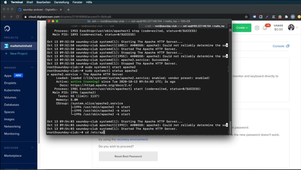
Task: Open Kubernetes in sidebar
Action: coord(12,90)
